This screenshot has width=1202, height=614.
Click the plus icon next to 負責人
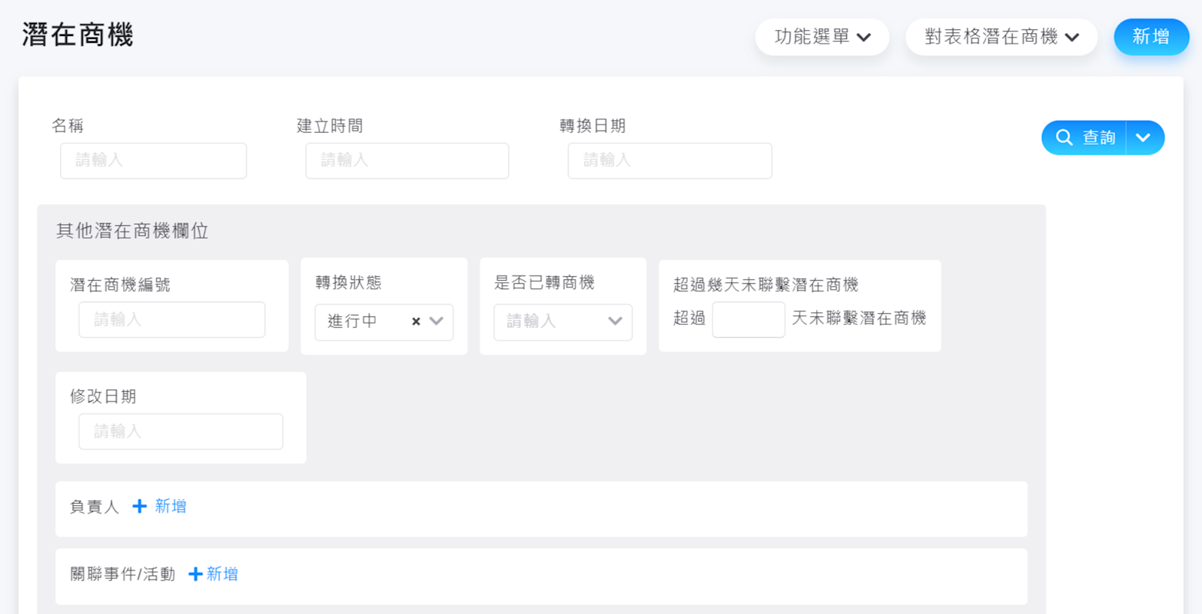pyautogui.click(x=140, y=507)
